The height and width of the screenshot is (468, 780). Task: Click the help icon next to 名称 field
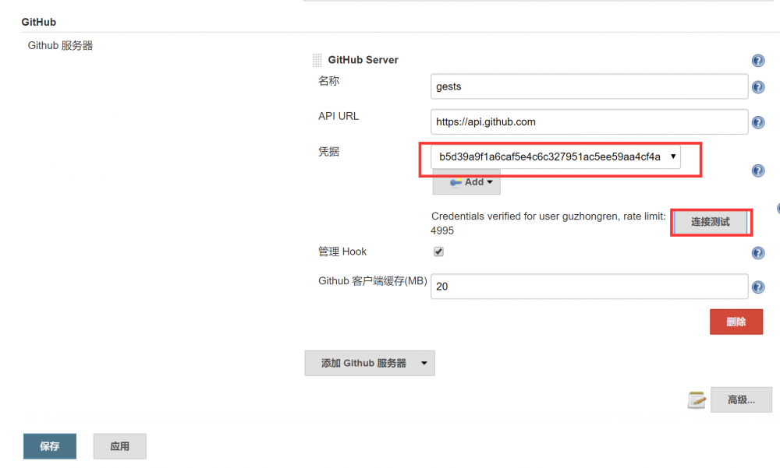point(757,86)
